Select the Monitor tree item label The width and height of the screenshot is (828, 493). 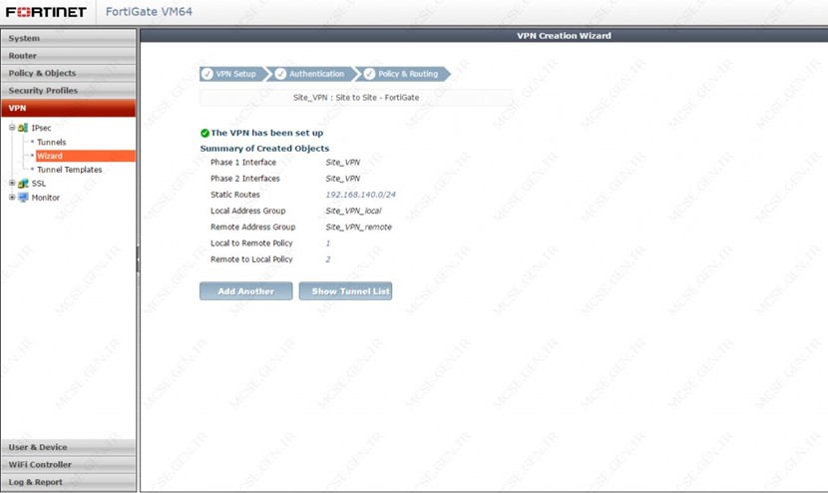click(x=46, y=198)
